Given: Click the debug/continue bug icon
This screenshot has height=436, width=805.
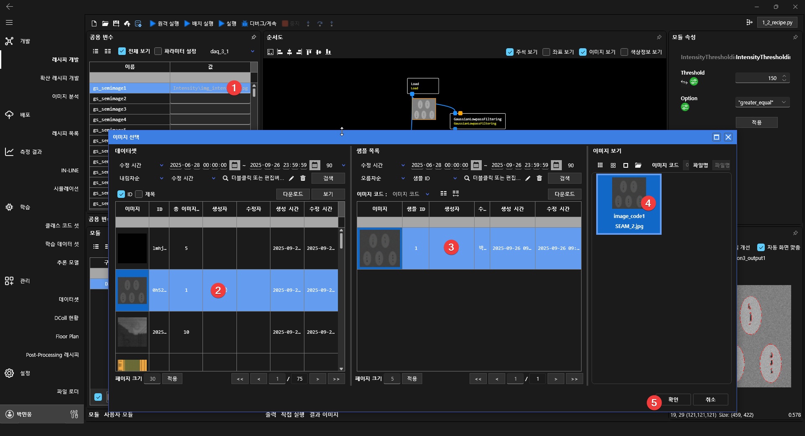Looking at the screenshot, I should [x=245, y=23].
